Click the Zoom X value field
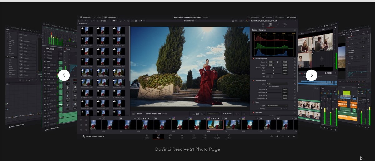 [x=271, y=62]
